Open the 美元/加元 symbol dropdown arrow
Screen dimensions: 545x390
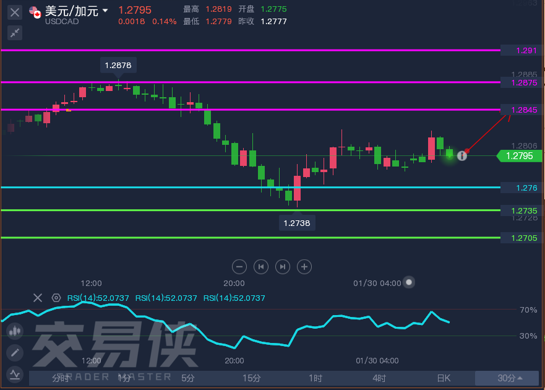105,11
